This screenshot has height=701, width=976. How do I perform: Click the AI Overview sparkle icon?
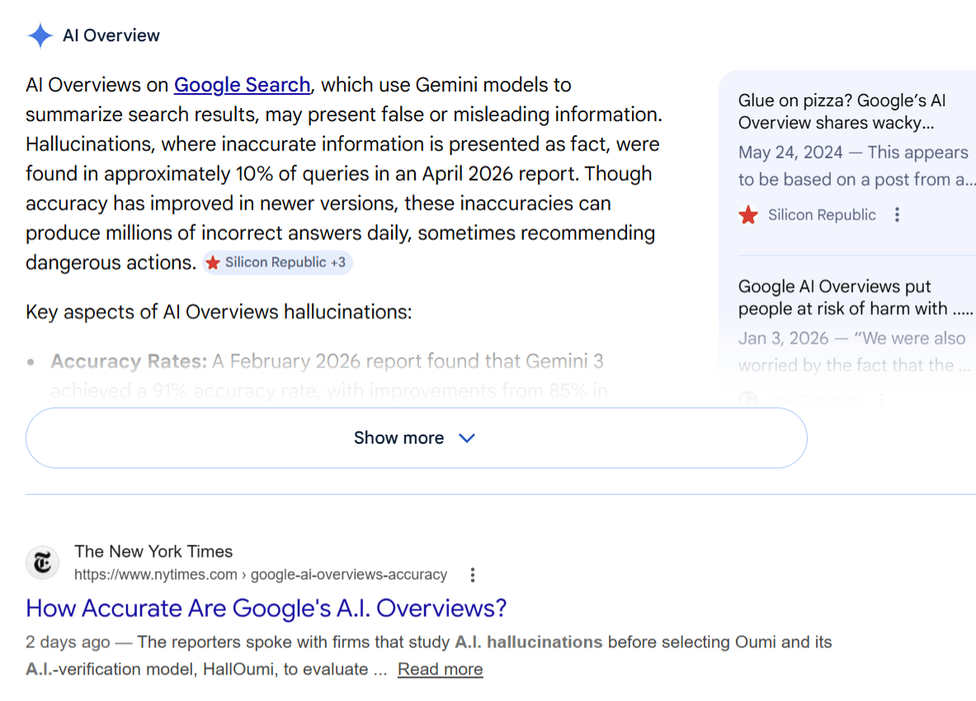point(40,35)
